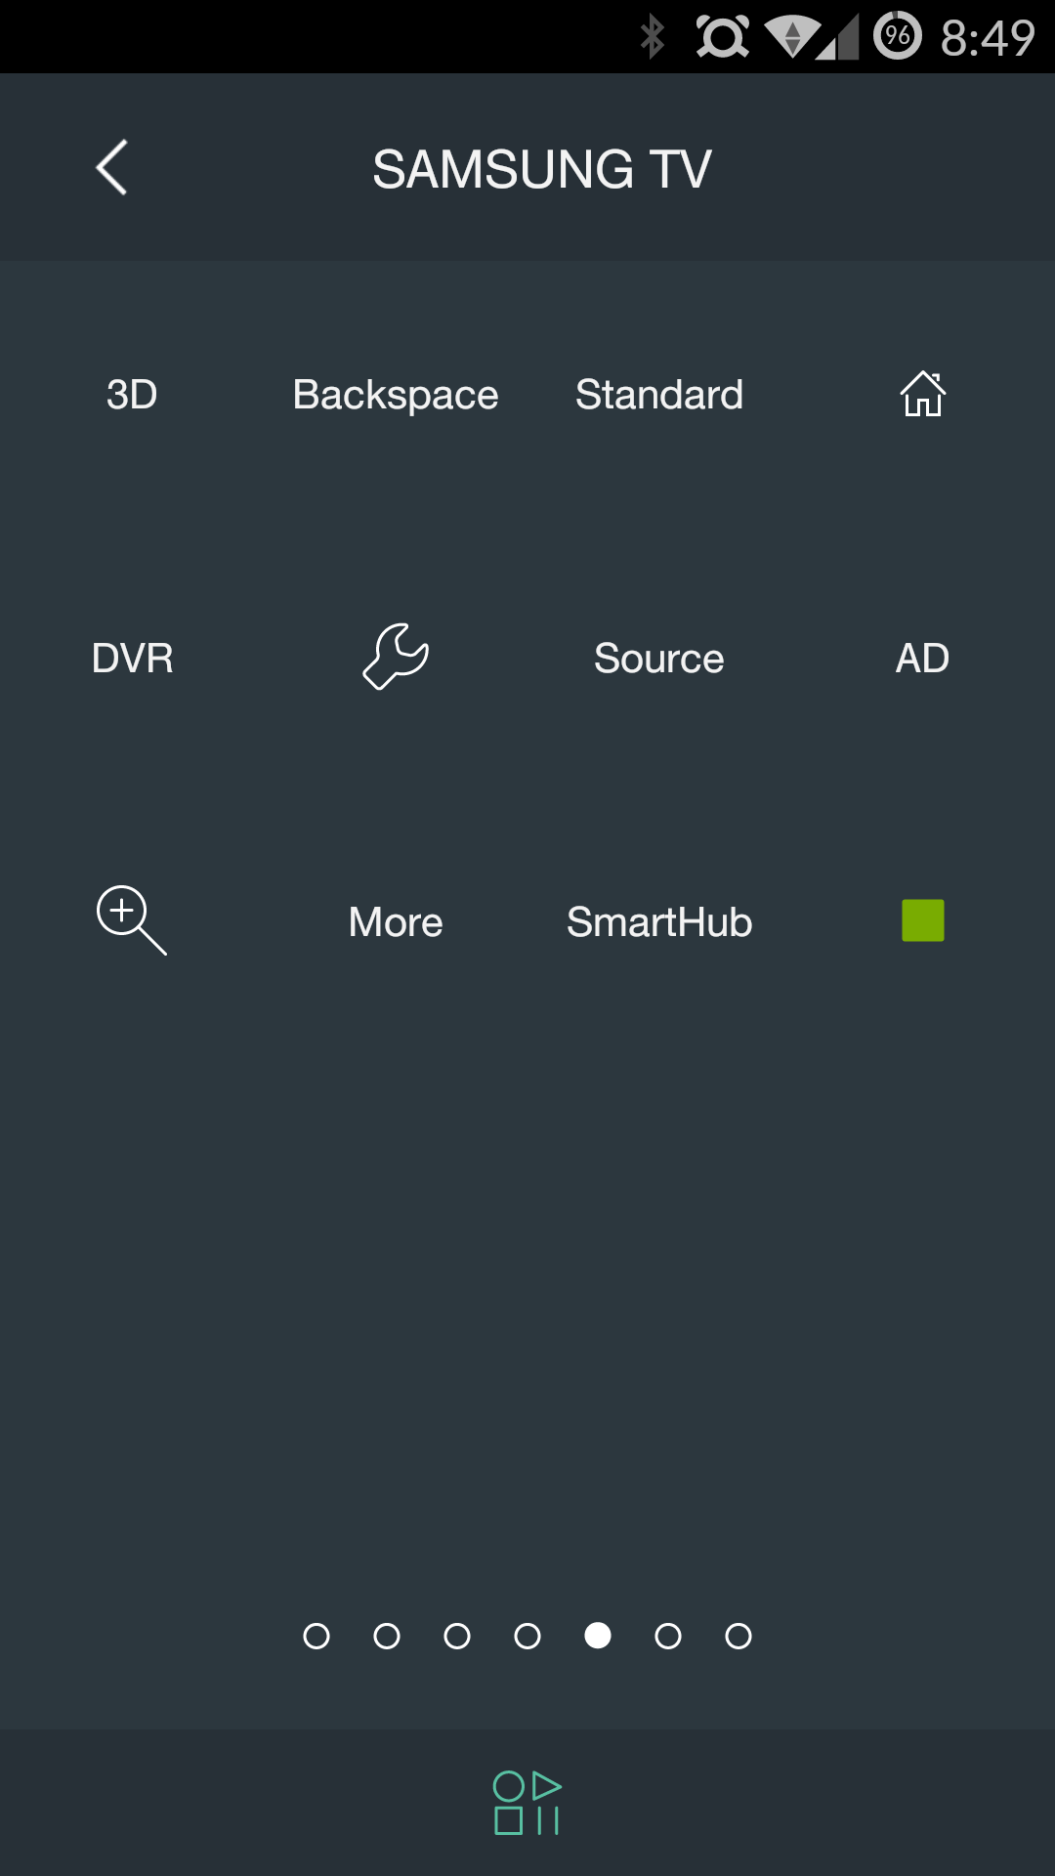Select the last page indicator dot
This screenshot has width=1055, height=1876.
tap(738, 1636)
